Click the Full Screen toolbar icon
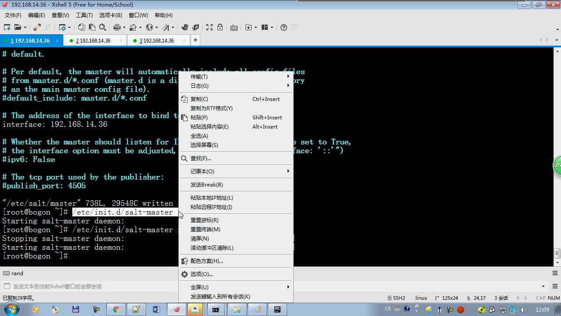Viewport: 561px width, 316px height. point(209,27)
